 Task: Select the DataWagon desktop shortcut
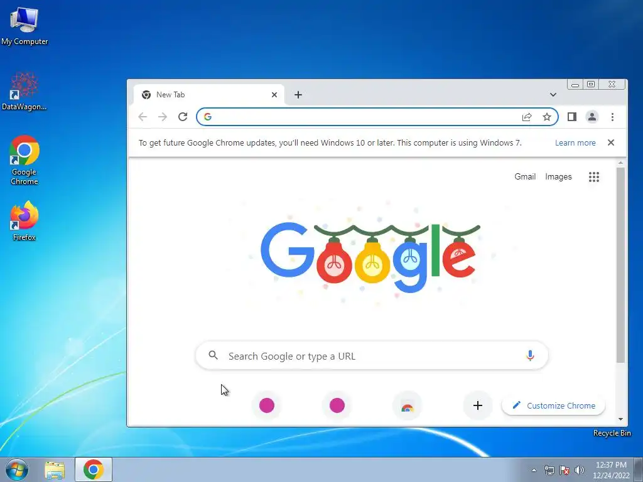[x=24, y=91]
